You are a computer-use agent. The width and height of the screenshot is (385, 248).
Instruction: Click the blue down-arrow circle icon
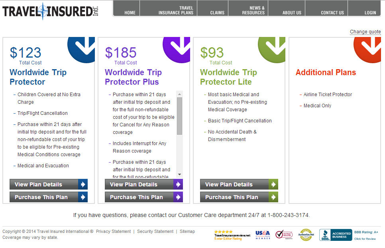tap(82, 49)
